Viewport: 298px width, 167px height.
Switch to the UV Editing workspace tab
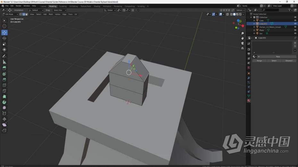[74, 6]
